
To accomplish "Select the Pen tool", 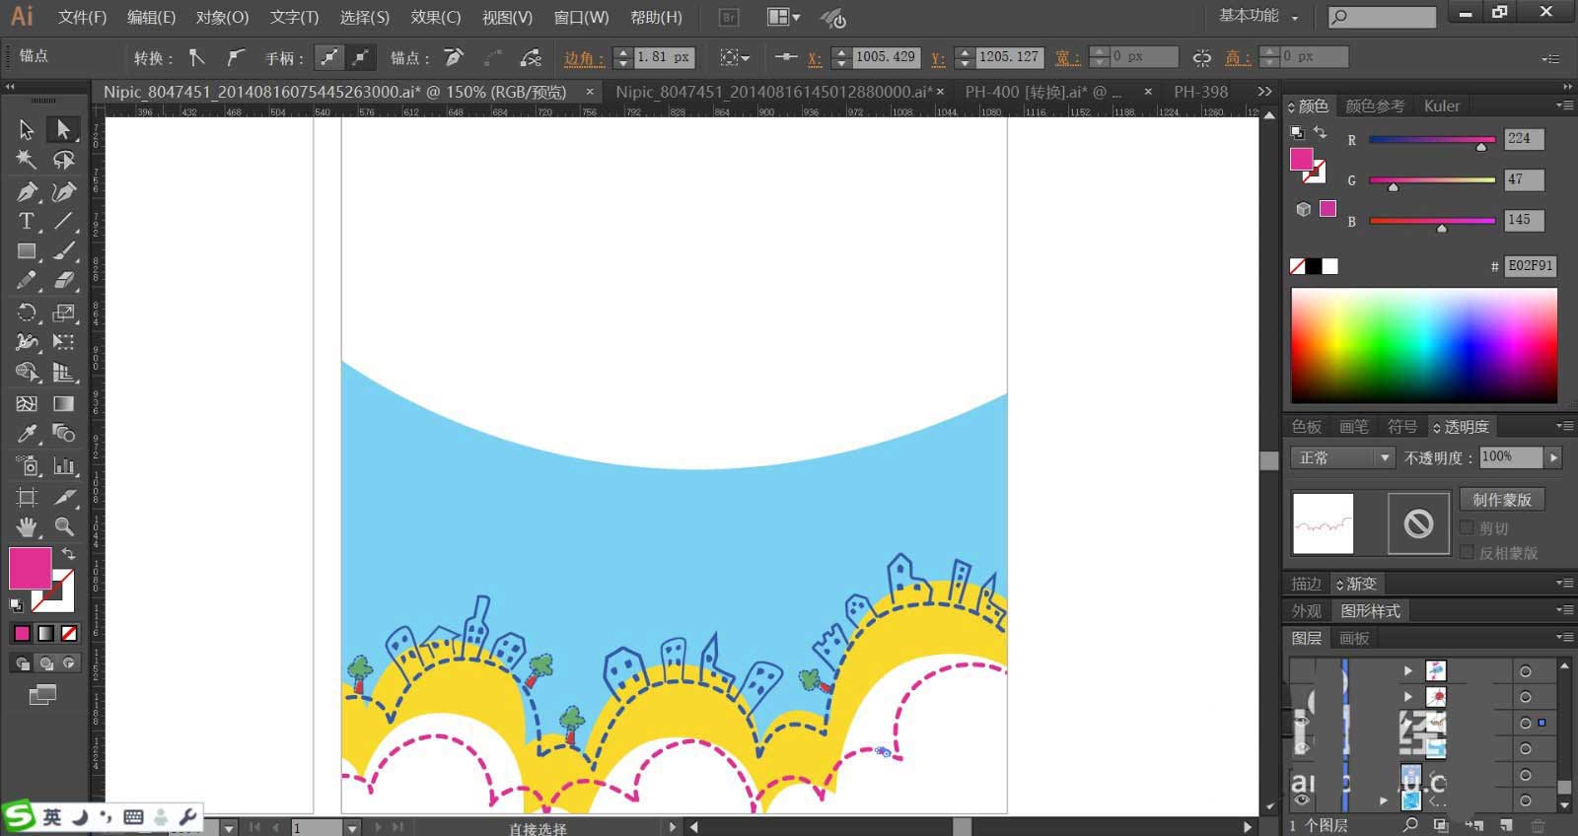I will click(x=27, y=191).
